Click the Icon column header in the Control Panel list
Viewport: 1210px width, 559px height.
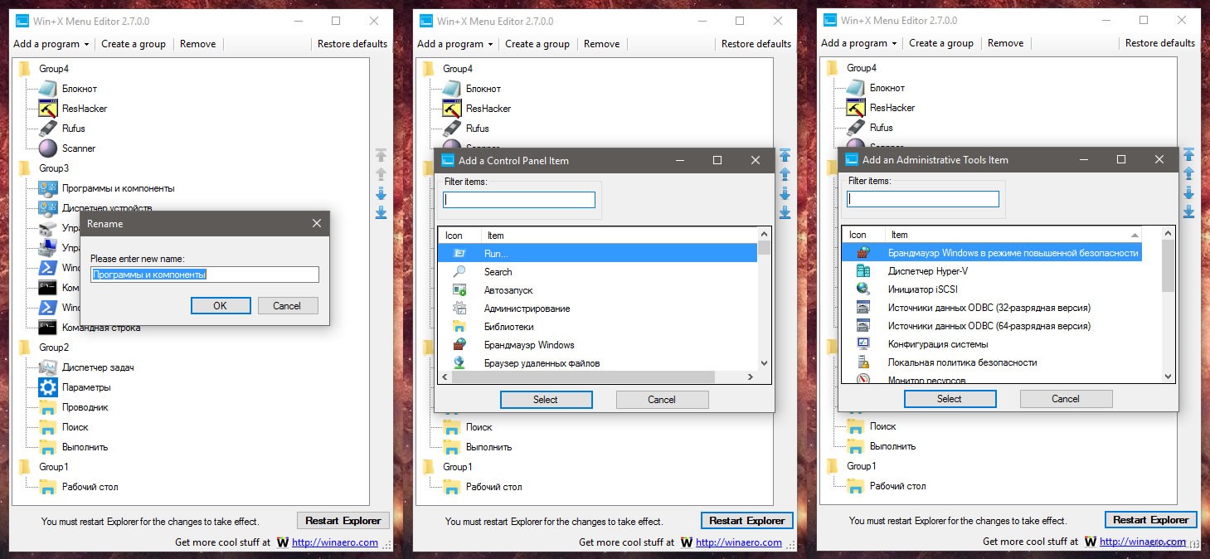pyautogui.click(x=459, y=236)
